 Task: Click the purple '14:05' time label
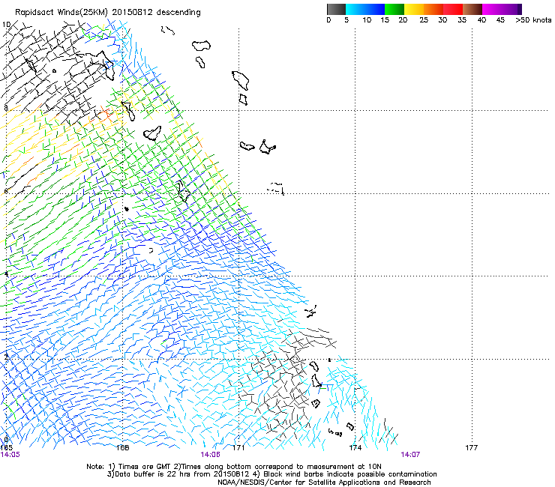click(x=10, y=455)
